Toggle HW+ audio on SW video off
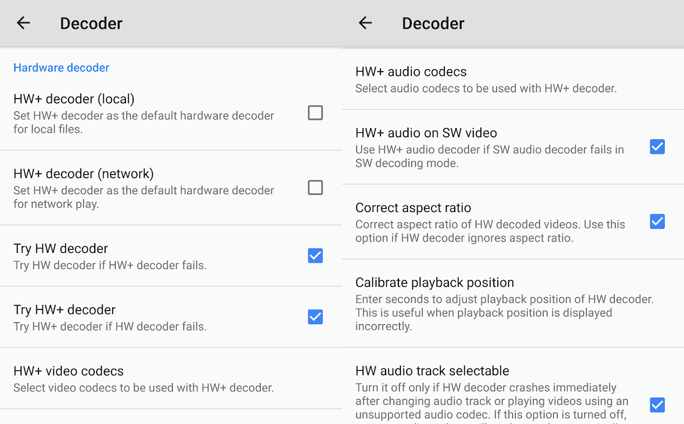Viewport: 684px width, 424px height. click(x=657, y=147)
